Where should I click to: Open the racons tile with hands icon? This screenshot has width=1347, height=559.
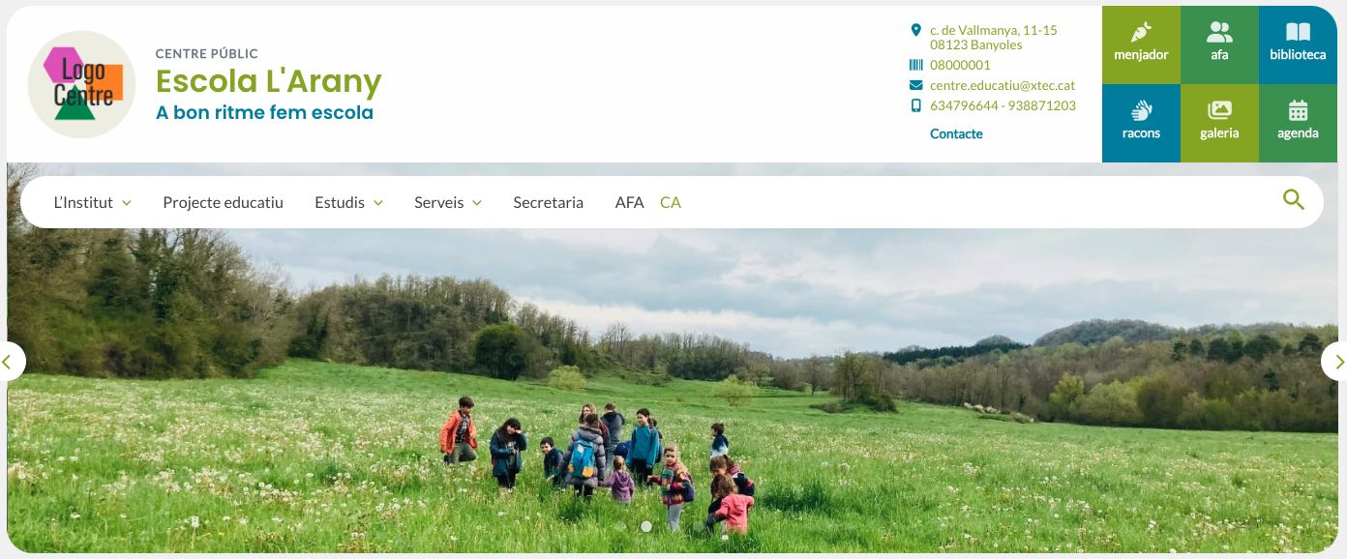click(1141, 123)
